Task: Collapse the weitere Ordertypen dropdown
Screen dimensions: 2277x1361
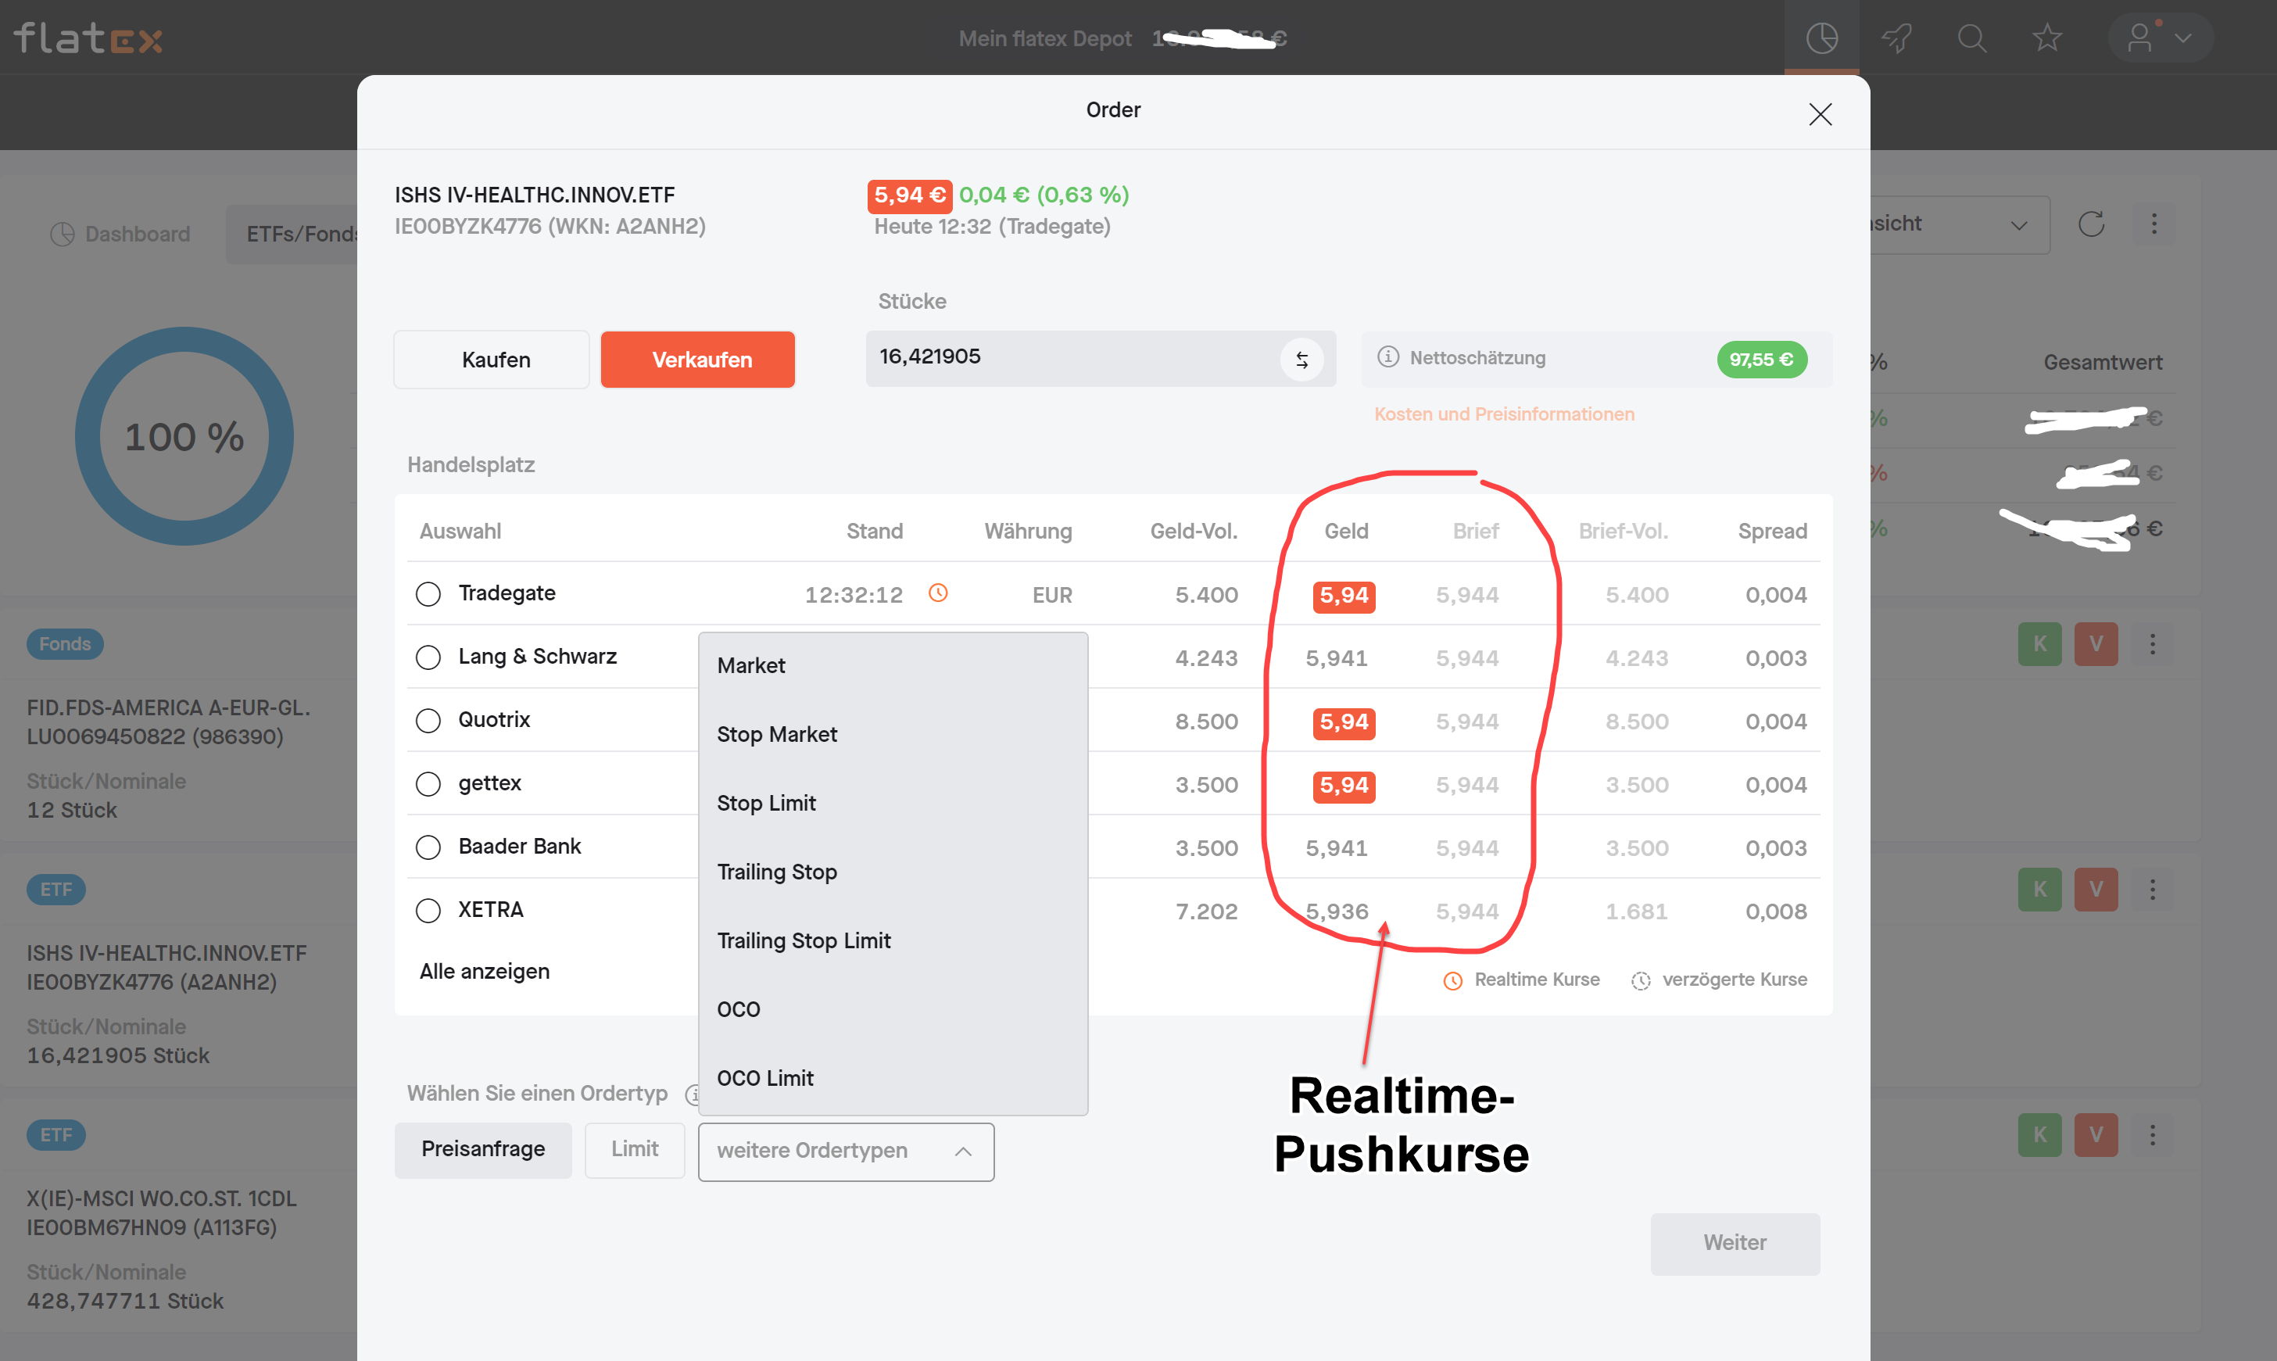Action: click(846, 1151)
